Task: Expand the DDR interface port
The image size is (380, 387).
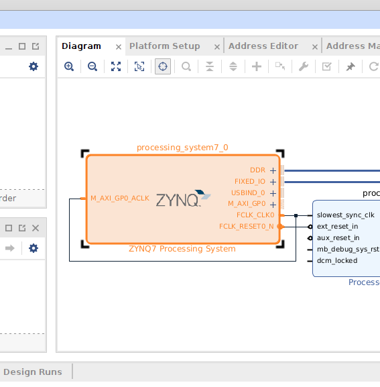Action: coord(273,170)
